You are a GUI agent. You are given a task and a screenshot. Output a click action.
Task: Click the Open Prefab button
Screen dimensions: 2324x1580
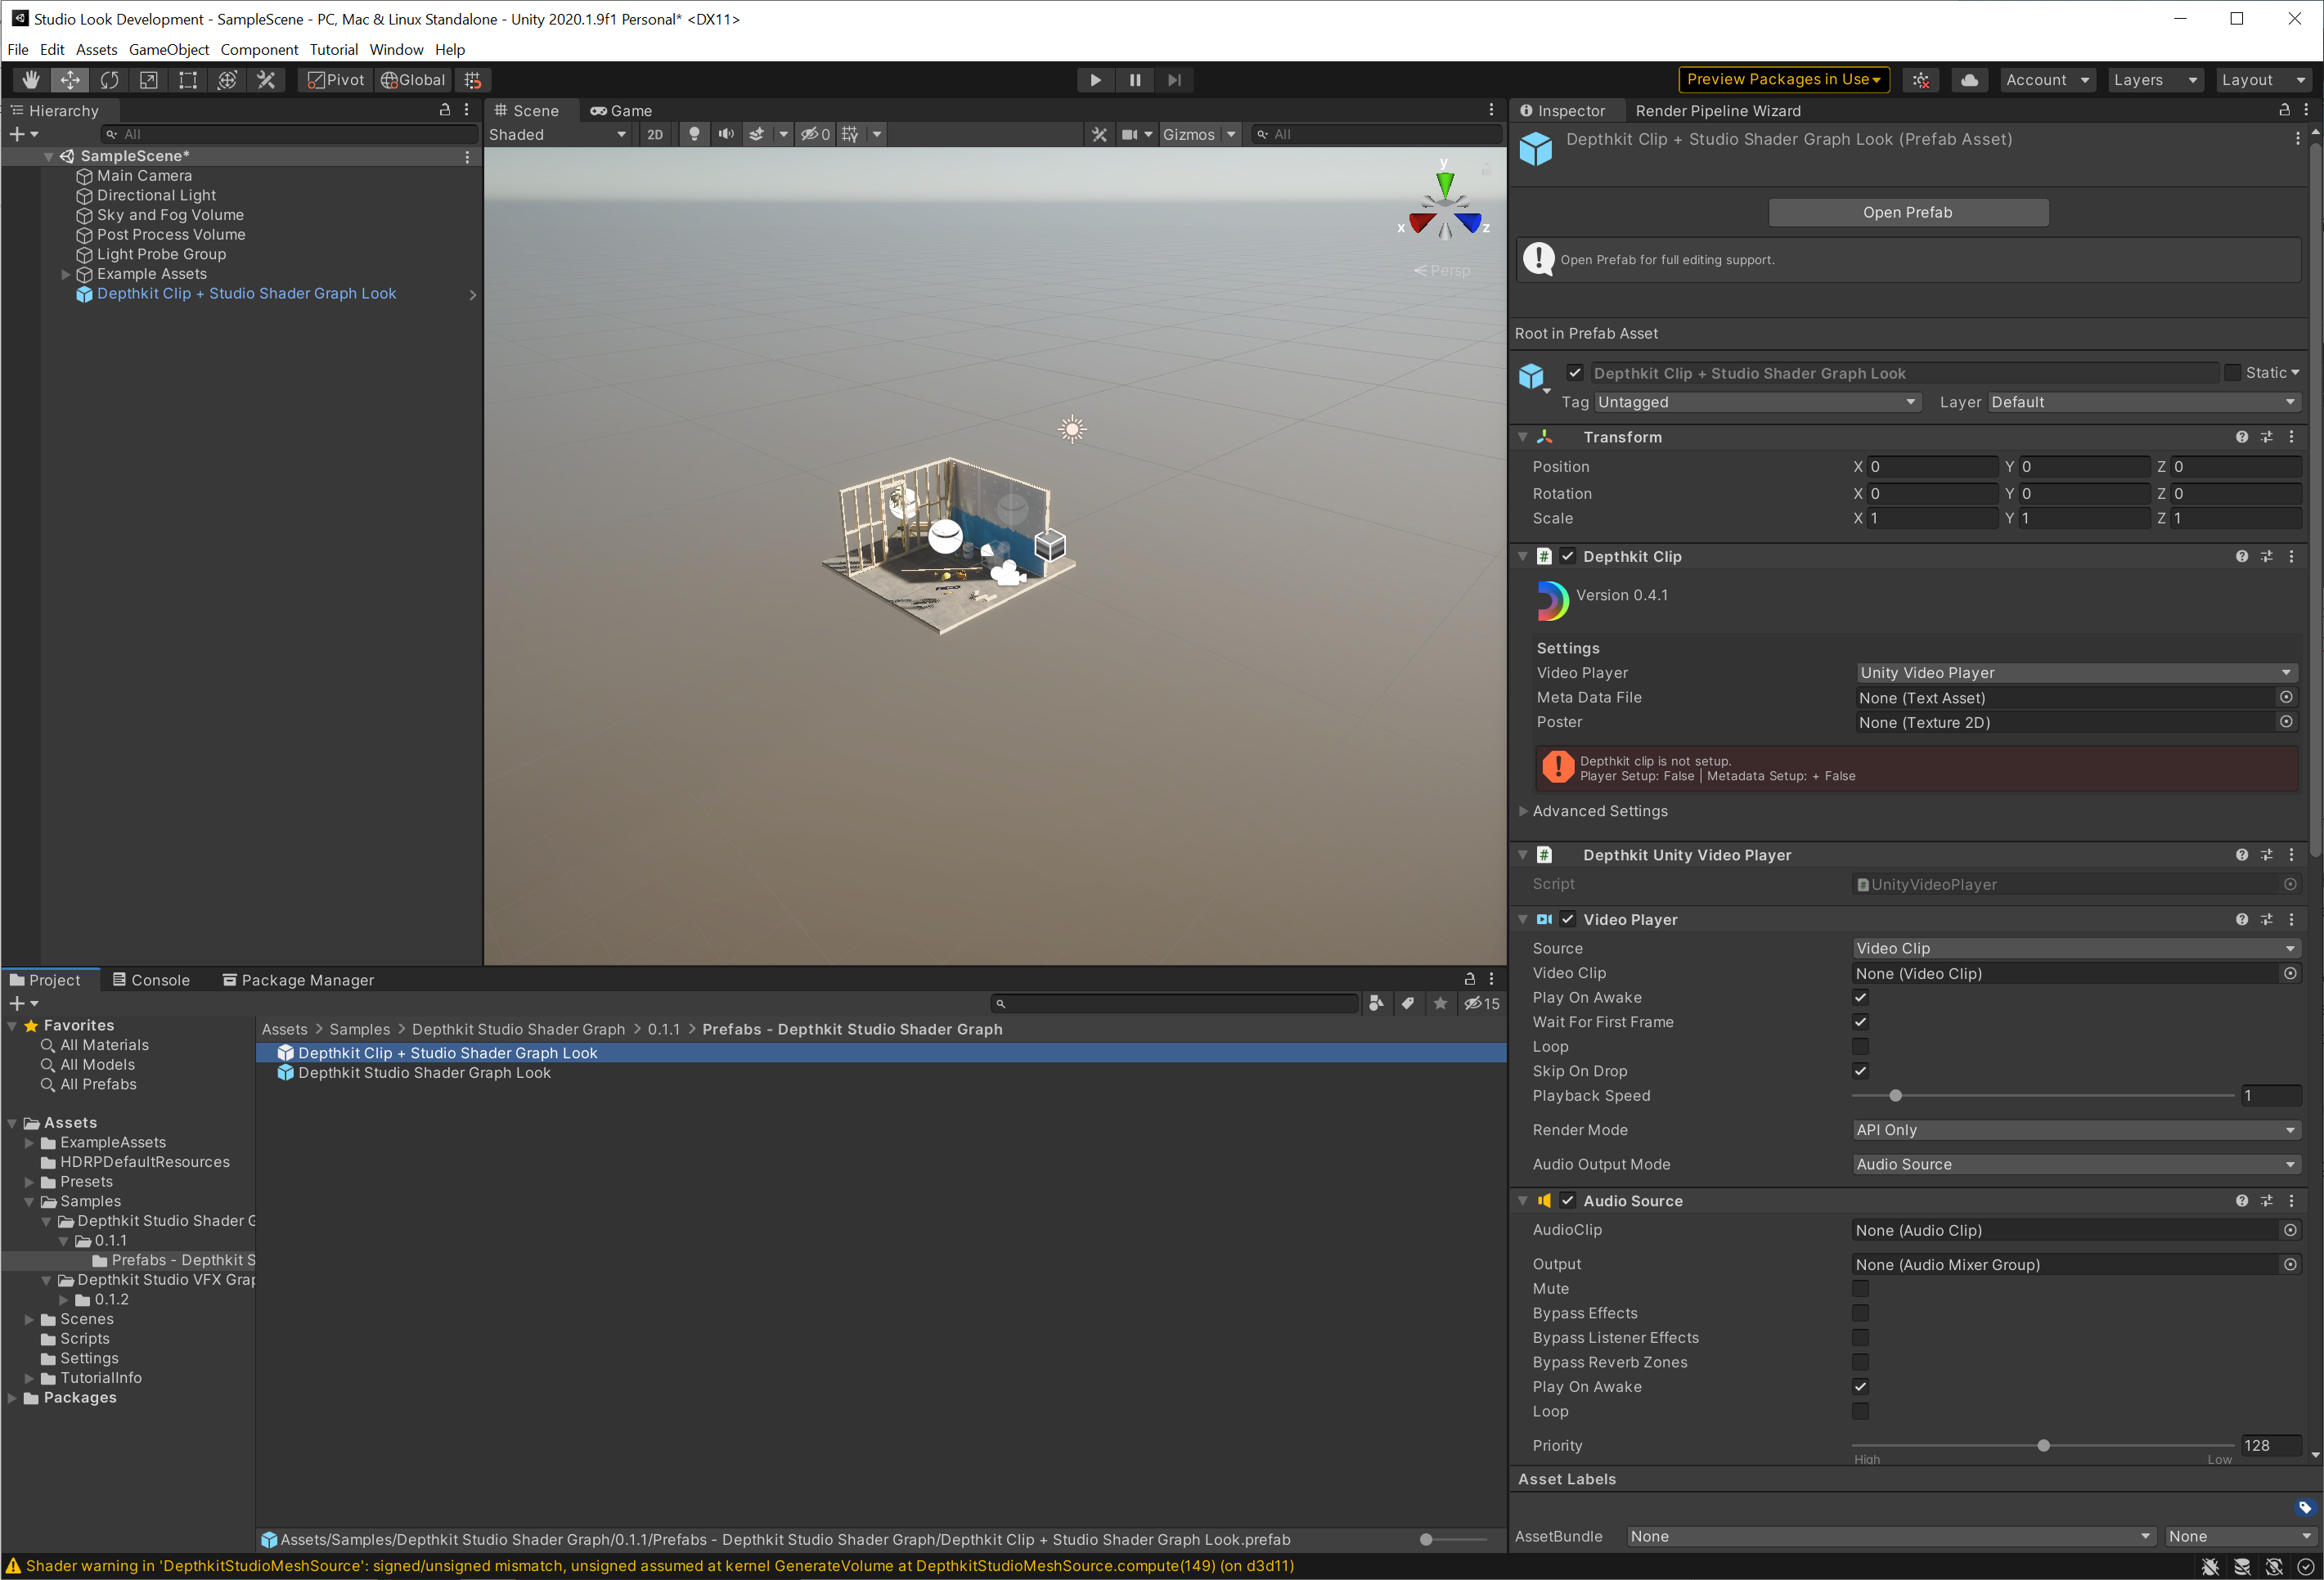pos(1907,212)
